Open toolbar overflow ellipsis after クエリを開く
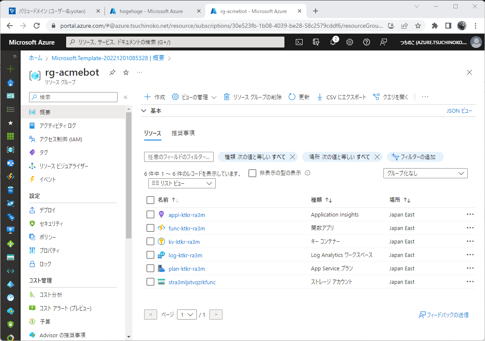Image resolution: width=485 pixels, height=341 pixels. 425,97
